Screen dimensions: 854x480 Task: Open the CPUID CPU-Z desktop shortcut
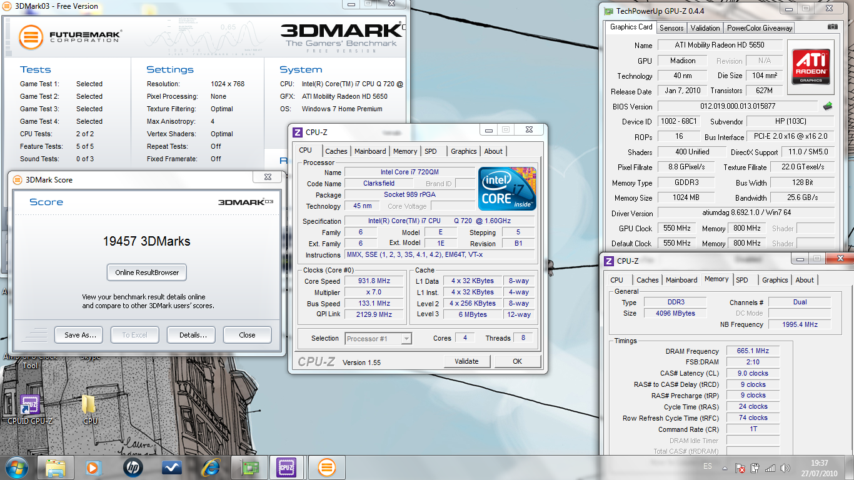click(x=30, y=409)
